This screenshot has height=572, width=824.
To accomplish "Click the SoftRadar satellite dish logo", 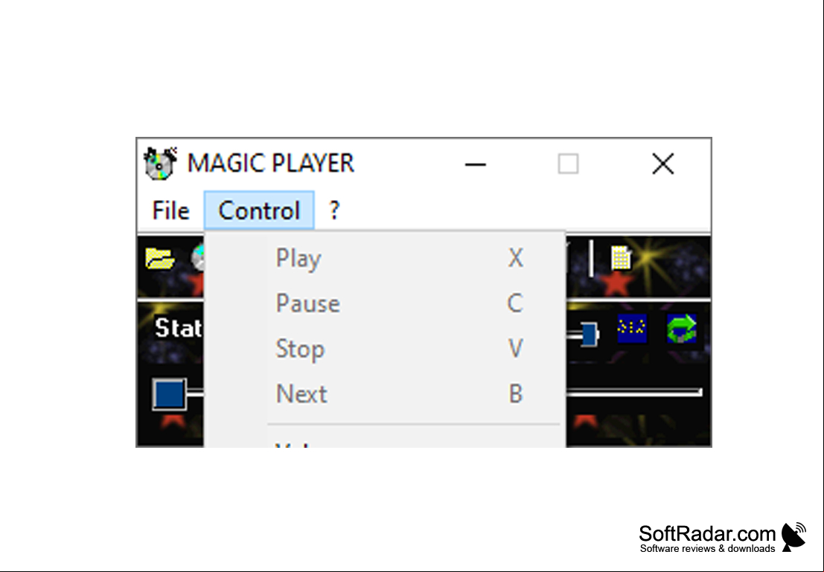I will coord(794,537).
